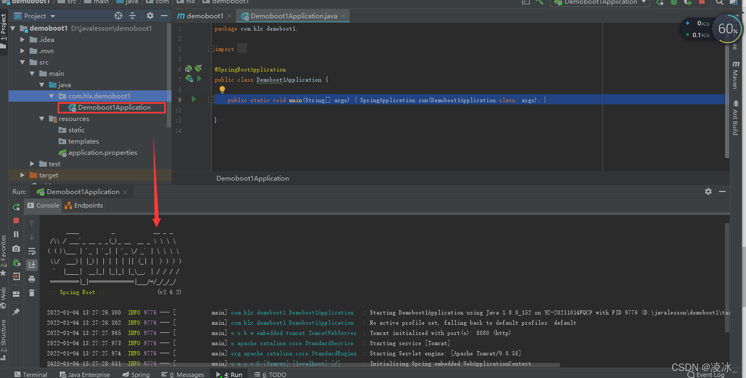
Task: Open the run configuration dropdown for Demoboot1Application
Action: click(600, 3)
